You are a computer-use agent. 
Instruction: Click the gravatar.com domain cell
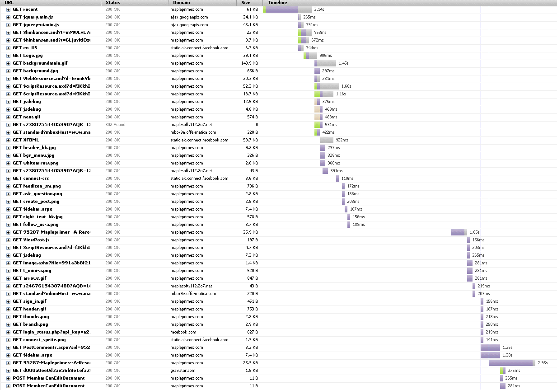183,371
